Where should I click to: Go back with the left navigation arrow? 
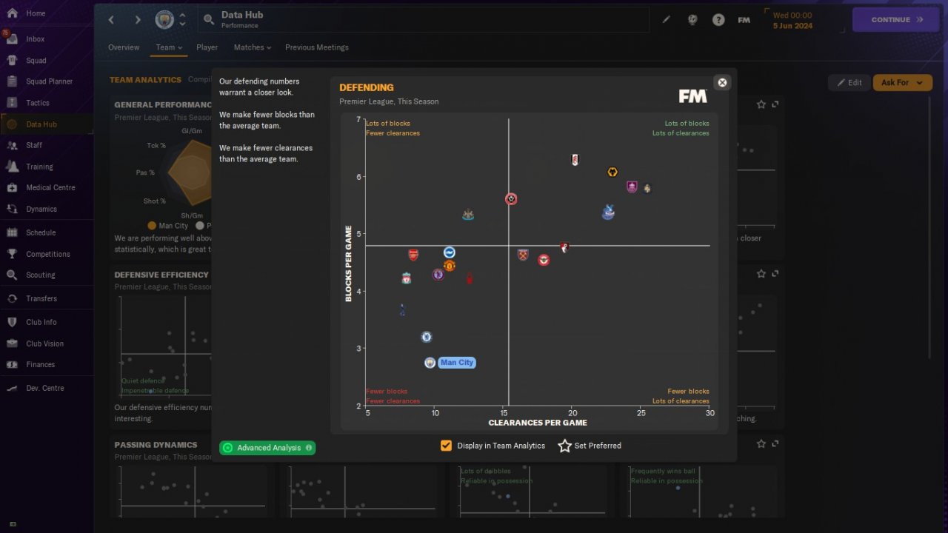point(111,20)
